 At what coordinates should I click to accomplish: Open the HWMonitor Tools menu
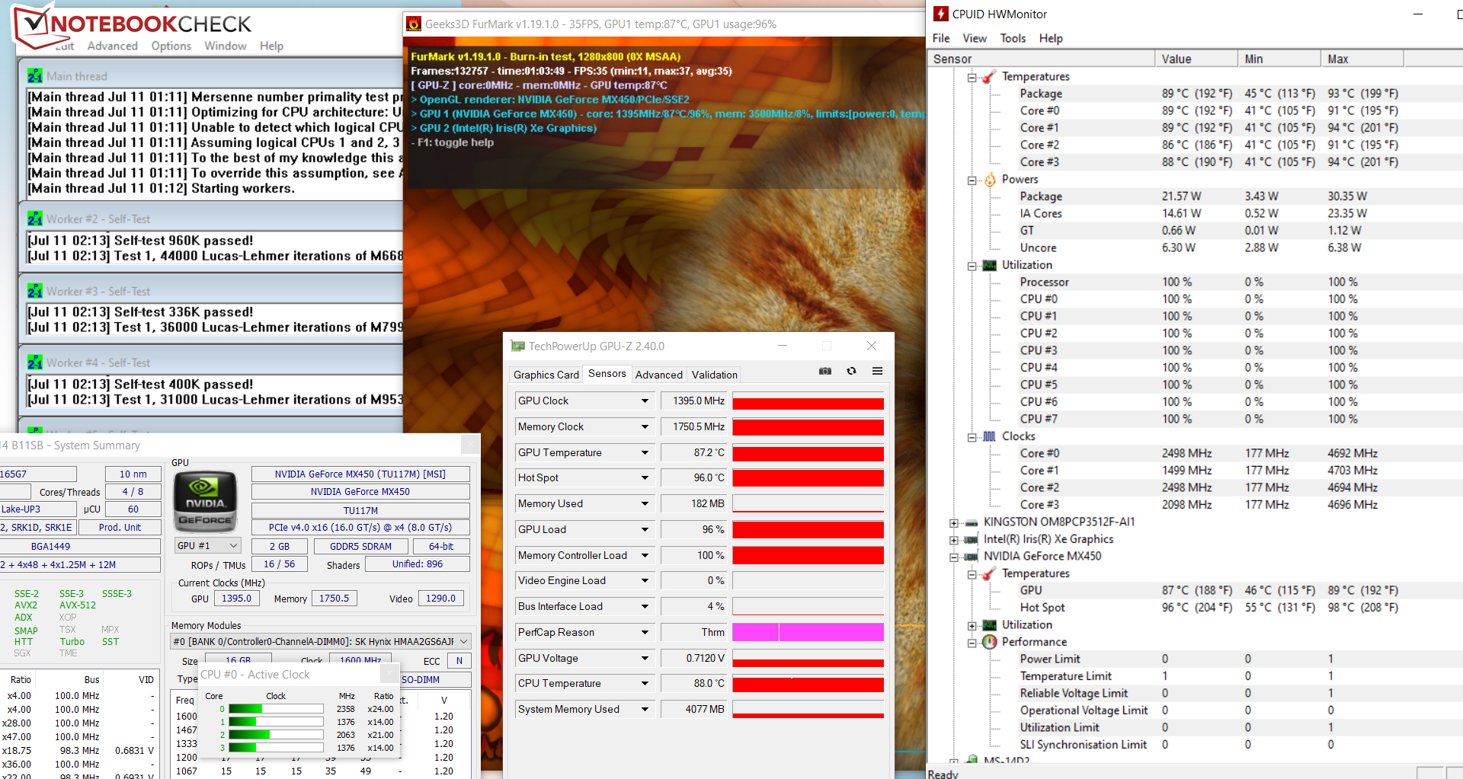pos(1013,38)
